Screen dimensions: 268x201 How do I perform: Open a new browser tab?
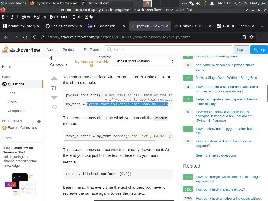point(263,26)
